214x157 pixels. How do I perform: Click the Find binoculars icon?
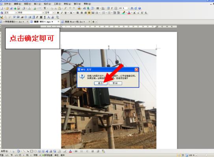coord(132,8)
